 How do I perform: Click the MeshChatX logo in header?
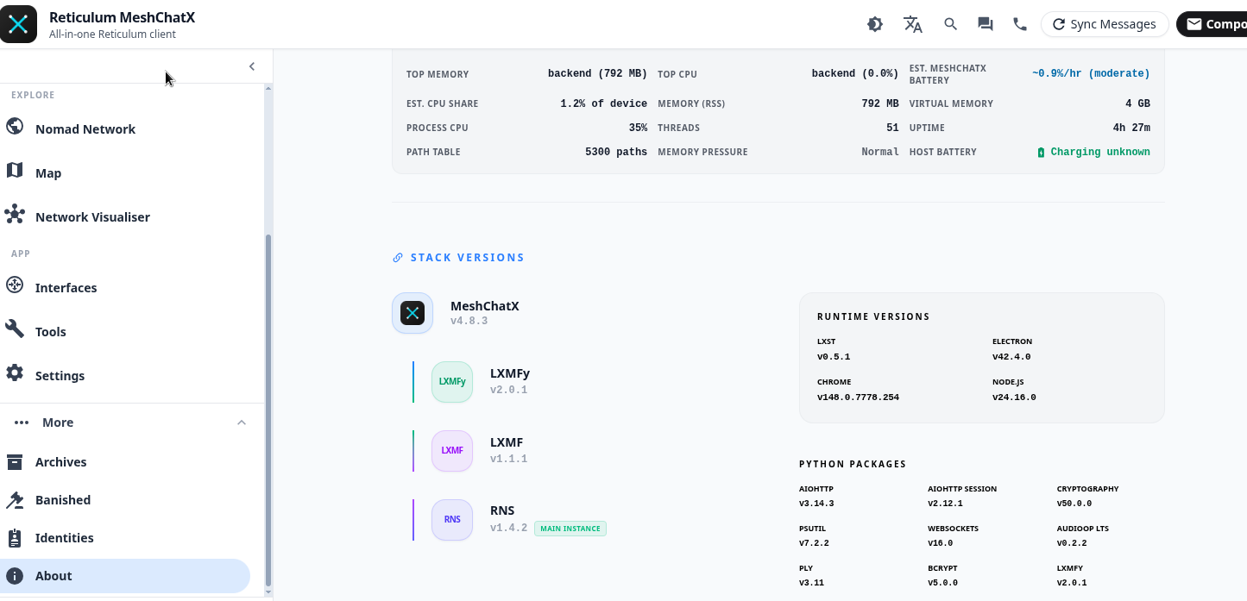[x=18, y=24]
